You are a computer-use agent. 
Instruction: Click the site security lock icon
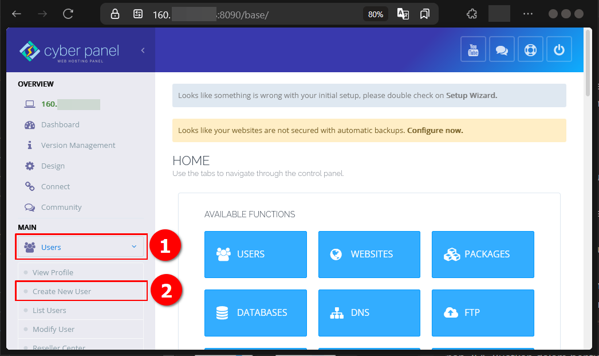point(115,14)
